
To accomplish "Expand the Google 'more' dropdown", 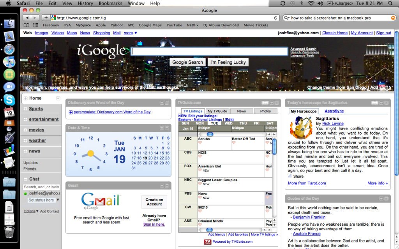I will pos(130,33).
